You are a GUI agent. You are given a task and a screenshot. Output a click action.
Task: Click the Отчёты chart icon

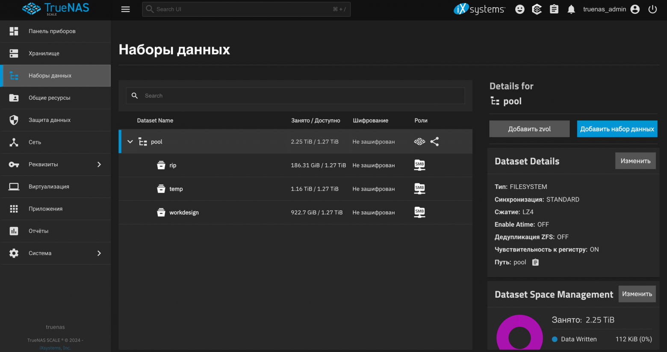point(14,231)
